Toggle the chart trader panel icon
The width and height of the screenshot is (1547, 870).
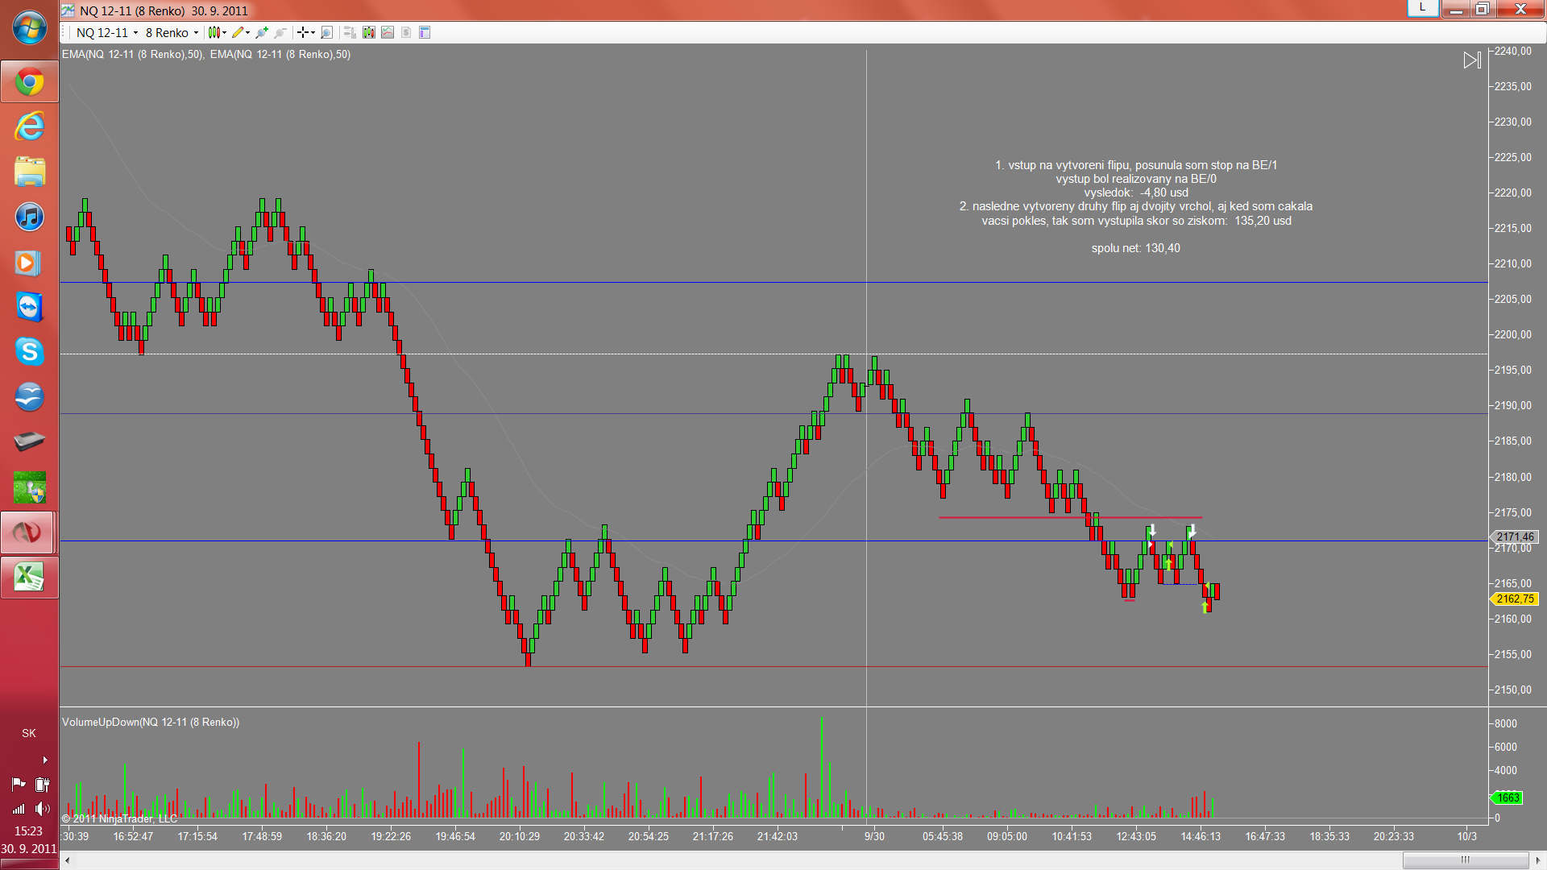pyautogui.click(x=350, y=33)
